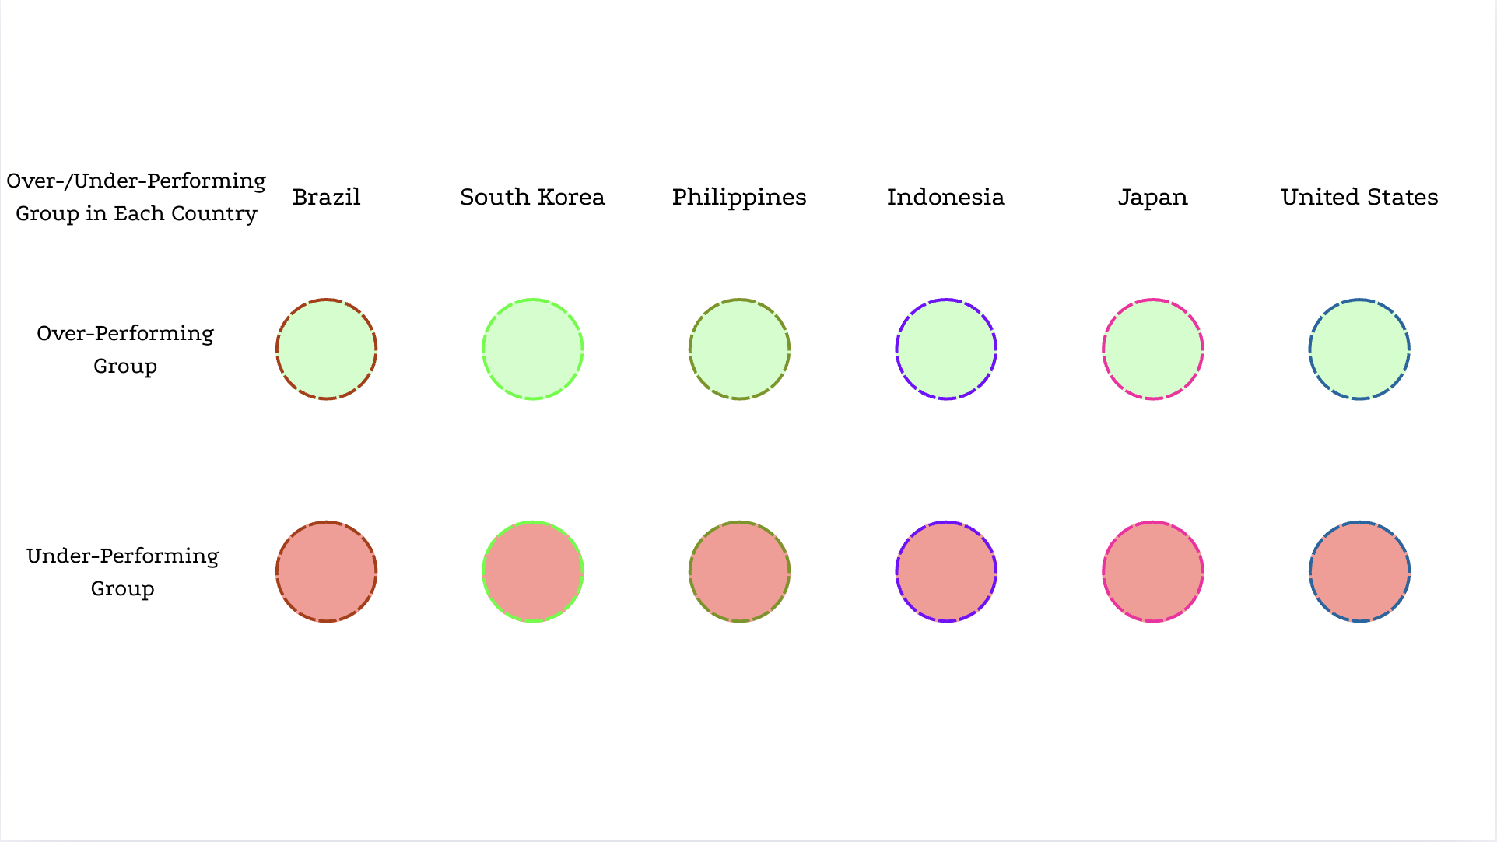Viewport: 1497px width, 842px height.
Task: Click the United States column header
Action: pyautogui.click(x=1359, y=197)
